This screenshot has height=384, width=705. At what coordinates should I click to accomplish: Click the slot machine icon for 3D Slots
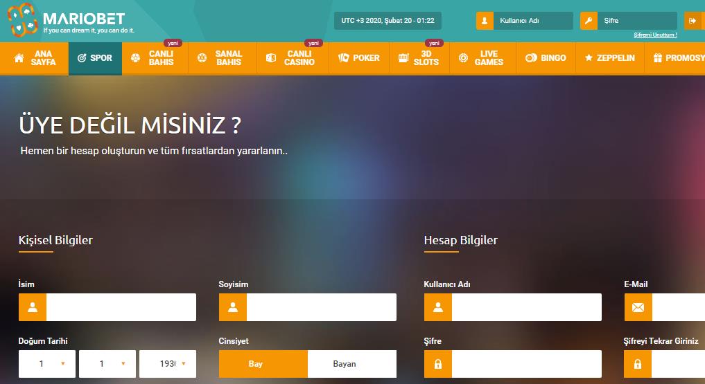click(x=403, y=58)
